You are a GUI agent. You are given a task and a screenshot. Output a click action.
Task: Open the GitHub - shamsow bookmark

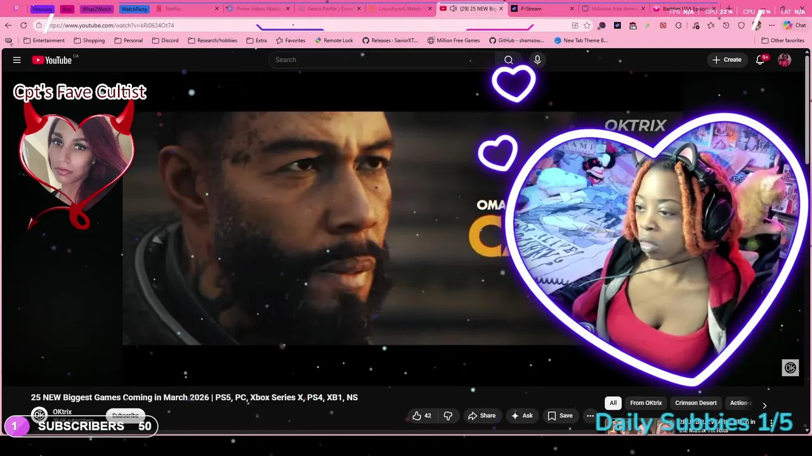click(x=516, y=41)
